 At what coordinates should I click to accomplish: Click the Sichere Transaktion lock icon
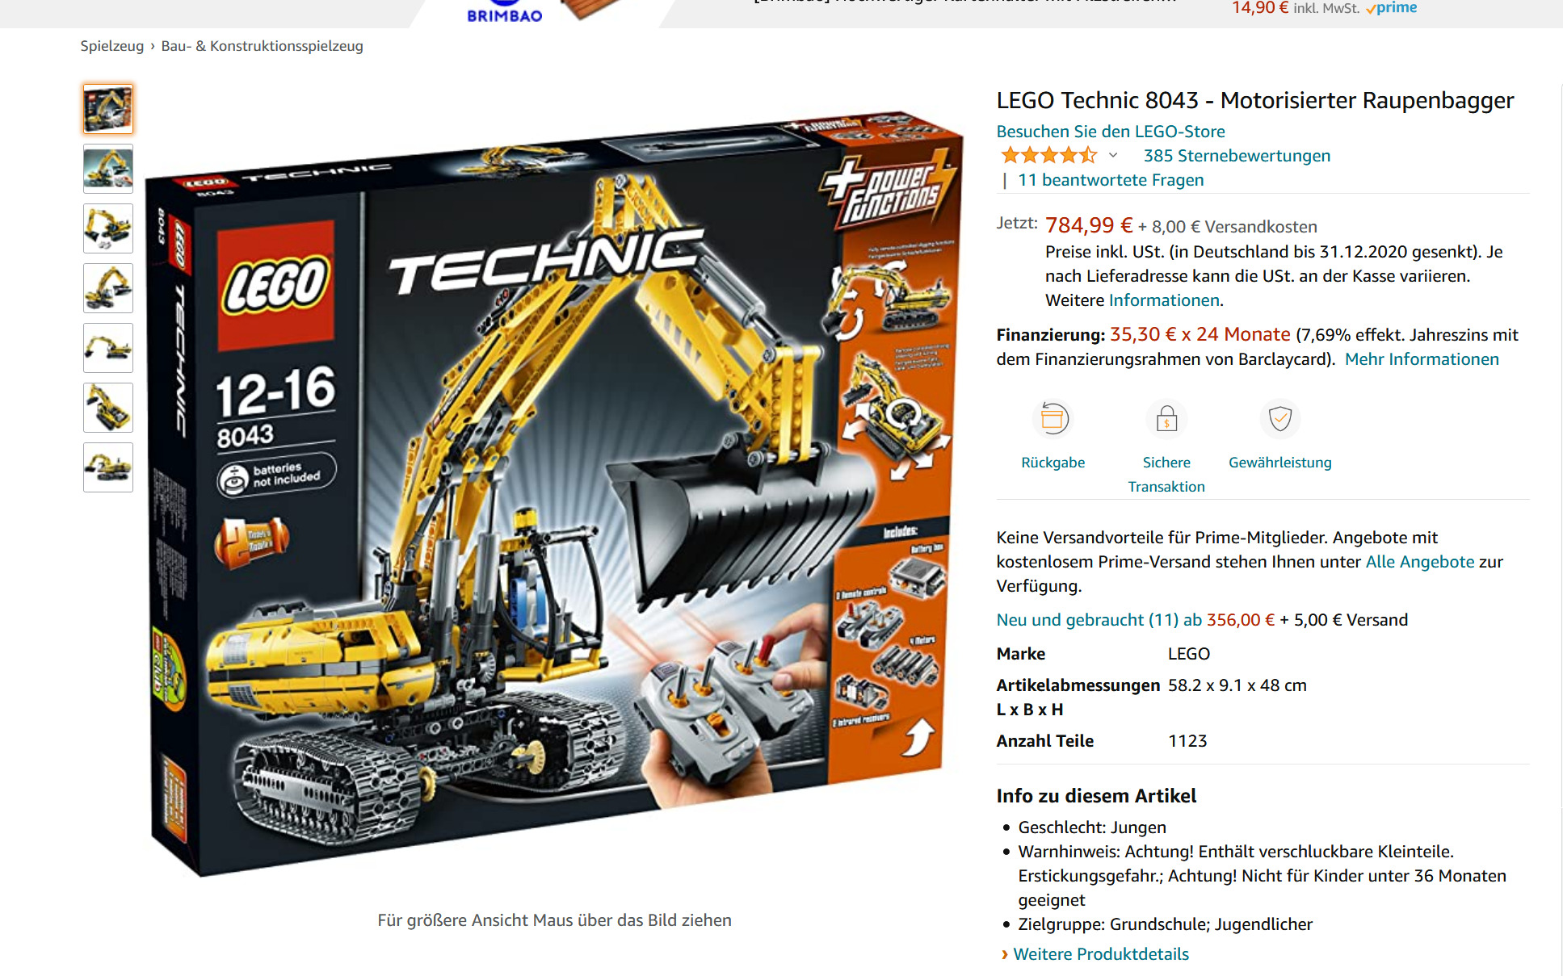coord(1166,418)
